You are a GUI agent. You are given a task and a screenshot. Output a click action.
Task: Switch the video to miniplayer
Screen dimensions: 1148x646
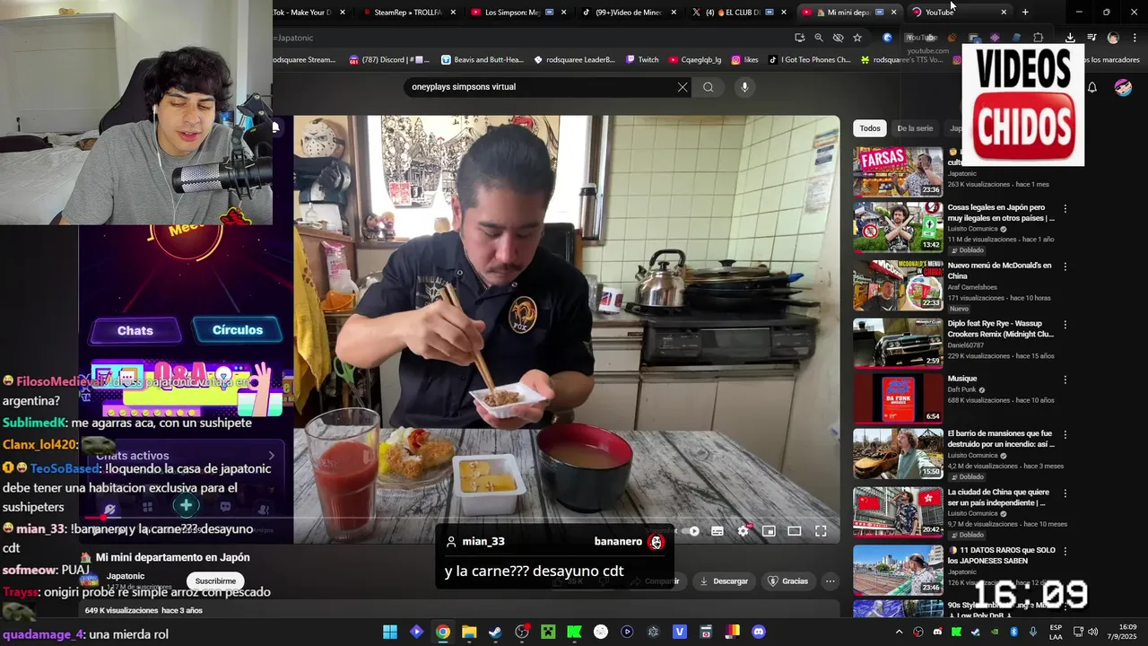[x=769, y=531]
